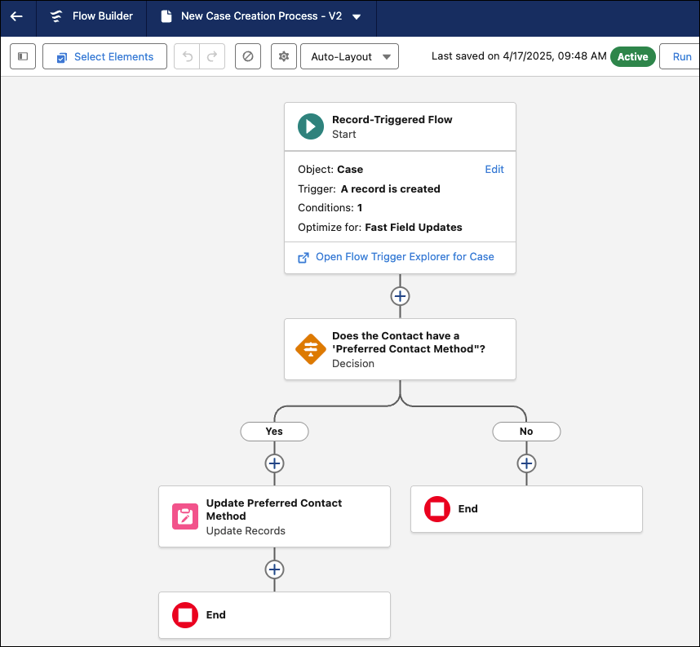
Task: Open the Auto-Layout dropdown
Action: point(349,56)
